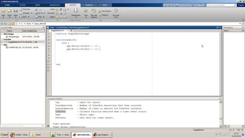The width and height of the screenshot is (245, 138).
Task: Collapse the JPEG Image group
Action: pos(2,34)
